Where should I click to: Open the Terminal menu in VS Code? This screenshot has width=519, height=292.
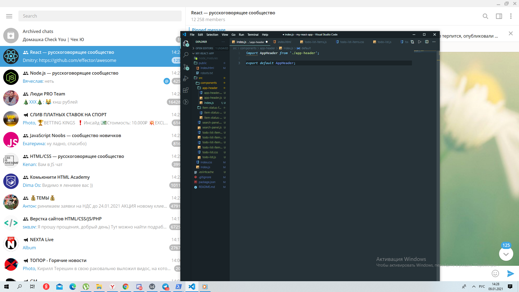[253, 35]
